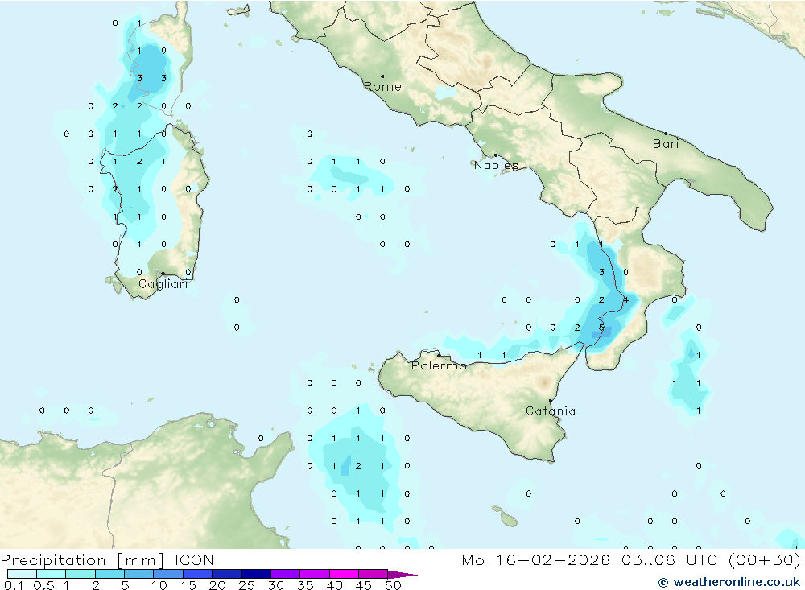Screen dimensions: 805x590
Task: Click the legend arrow tip above 50
Action: [x=402, y=575]
